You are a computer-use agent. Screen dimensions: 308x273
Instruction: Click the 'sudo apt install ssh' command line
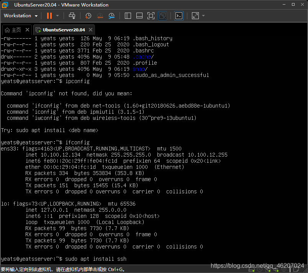coord(64,259)
